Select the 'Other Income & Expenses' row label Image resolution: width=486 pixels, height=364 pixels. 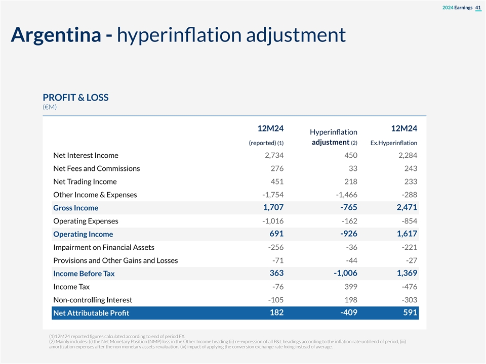tap(95, 195)
